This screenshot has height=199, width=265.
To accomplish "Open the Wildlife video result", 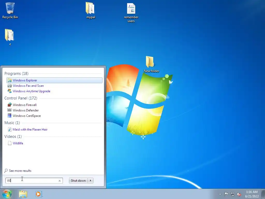I will (x=18, y=143).
